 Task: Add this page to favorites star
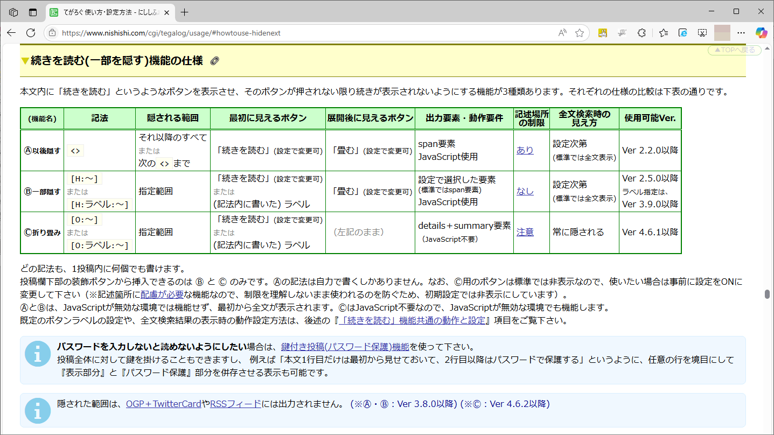pyautogui.click(x=580, y=33)
